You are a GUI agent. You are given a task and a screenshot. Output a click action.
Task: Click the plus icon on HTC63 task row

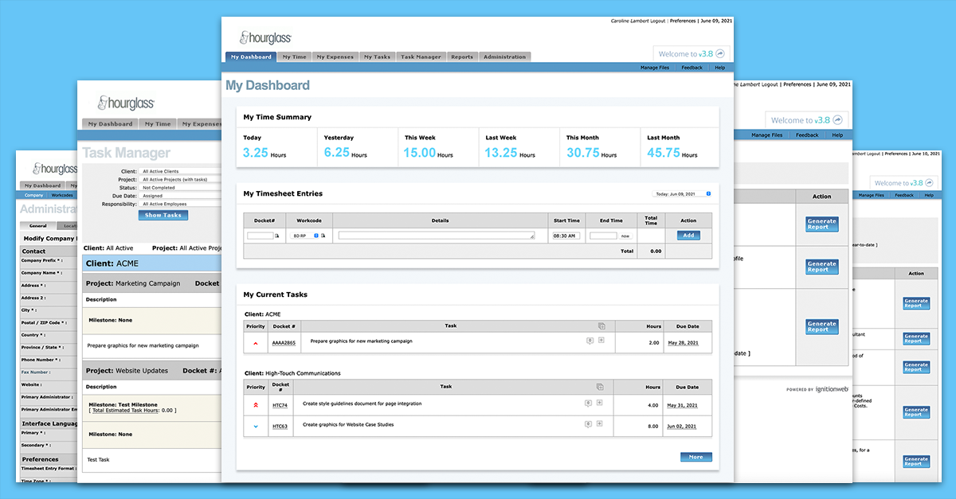pyautogui.click(x=601, y=424)
